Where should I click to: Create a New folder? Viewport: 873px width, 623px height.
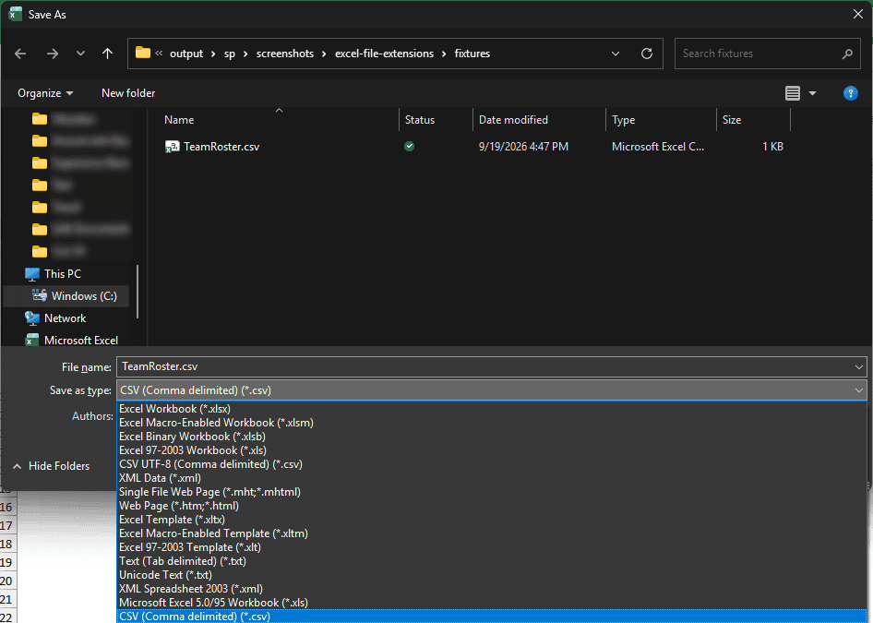(x=128, y=93)
